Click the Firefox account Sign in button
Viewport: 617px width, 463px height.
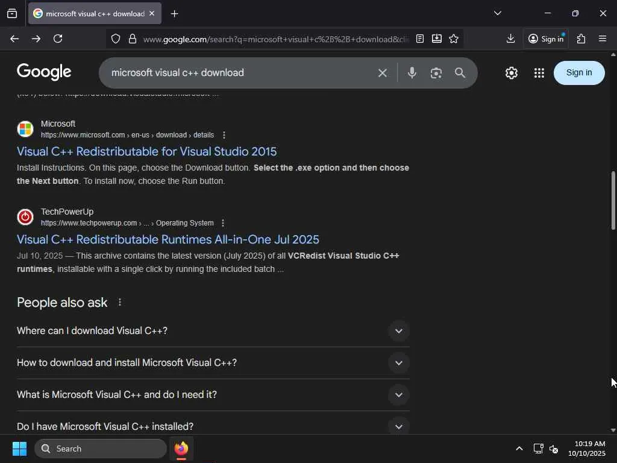coord(546,39)
